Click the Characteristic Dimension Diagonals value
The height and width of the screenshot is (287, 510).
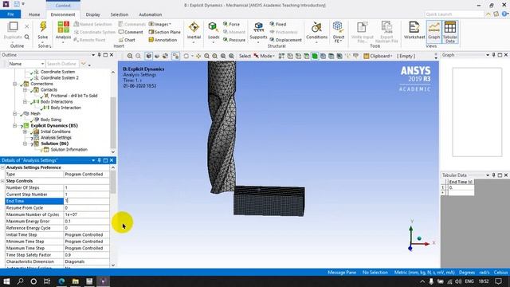[x=86, y=261]
